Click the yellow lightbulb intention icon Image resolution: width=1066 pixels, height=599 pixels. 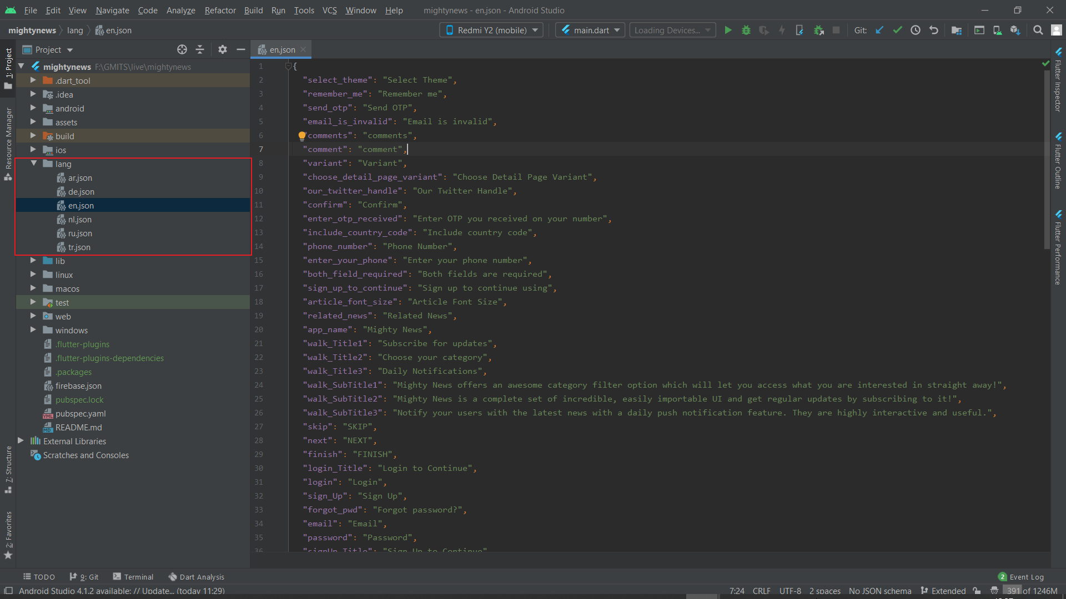pos(301,135)
